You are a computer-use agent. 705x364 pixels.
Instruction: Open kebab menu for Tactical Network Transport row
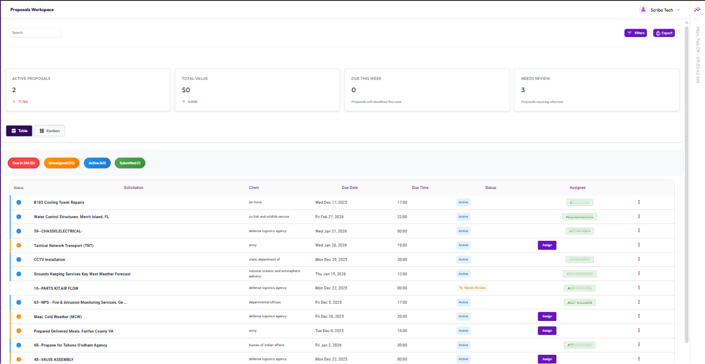pyautogui.click(x=639, y=245)
